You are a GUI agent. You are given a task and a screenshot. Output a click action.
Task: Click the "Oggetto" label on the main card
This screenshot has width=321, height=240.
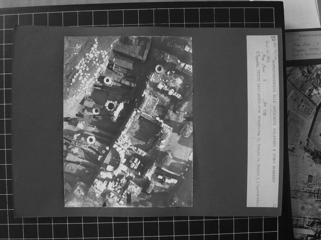coord(257,59)
